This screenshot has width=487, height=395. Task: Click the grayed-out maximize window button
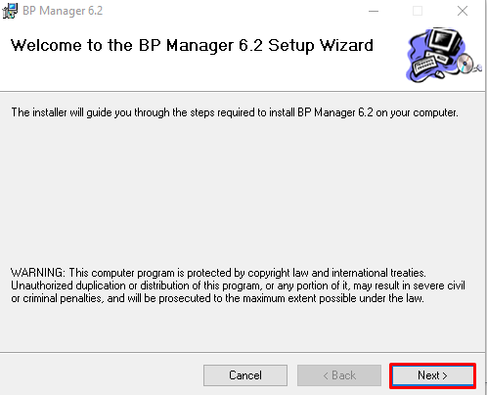click(x=418, y=11)
